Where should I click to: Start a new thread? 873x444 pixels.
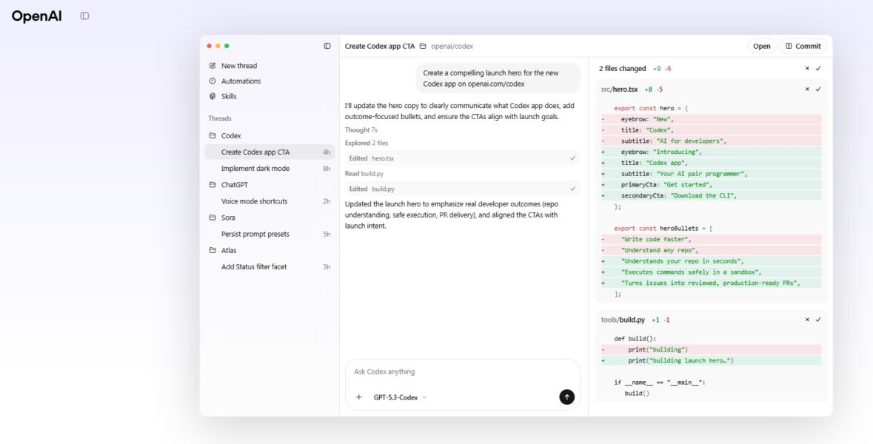coord(235,65)
